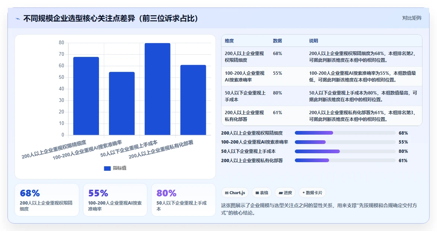The width and height of the screenshot is (437, 231).
Task: Click progress bar for 50人以下企业重视上手成本
Action: click(x=345, y=151)
